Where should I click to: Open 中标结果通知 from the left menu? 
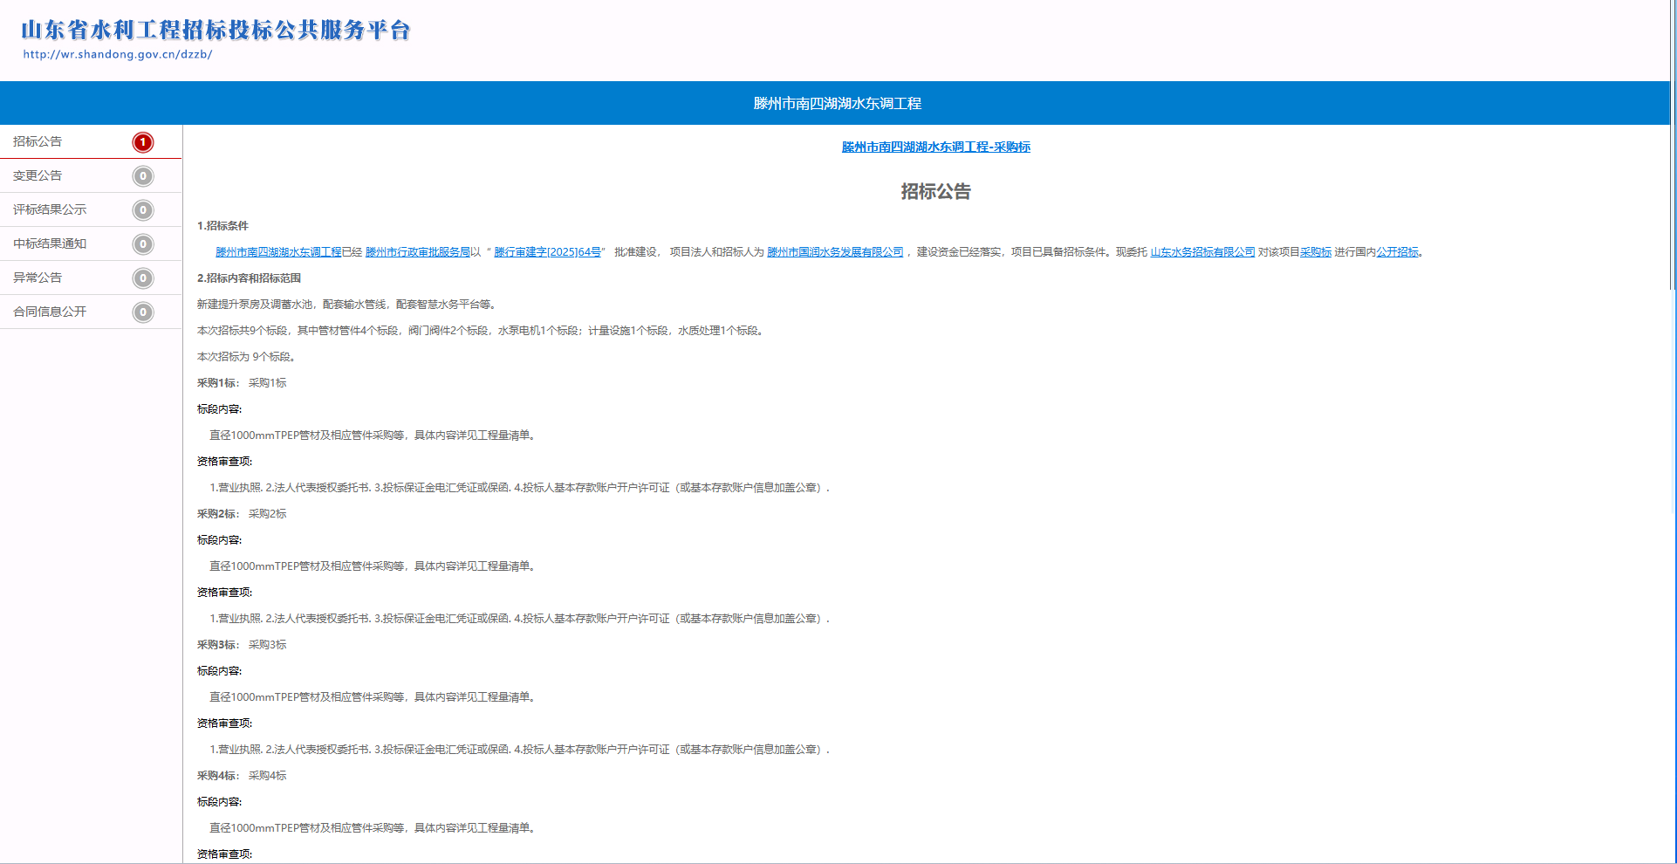pyautogui.click(x=50, y=243)
